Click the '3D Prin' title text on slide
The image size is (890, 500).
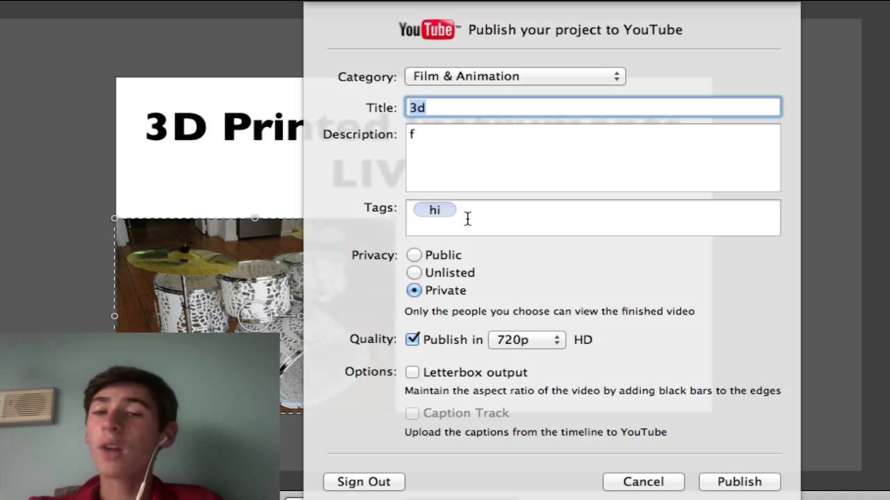point(224,126)
